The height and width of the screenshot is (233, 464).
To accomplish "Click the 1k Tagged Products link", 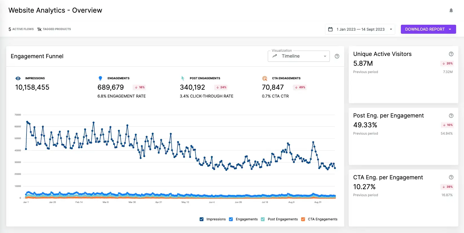I will [54, 29].
